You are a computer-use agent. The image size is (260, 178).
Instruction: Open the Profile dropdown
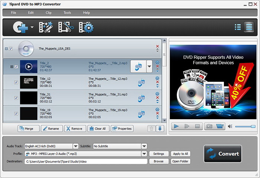point(144,154)
